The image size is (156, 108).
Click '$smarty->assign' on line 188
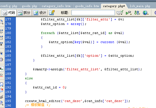coord(48,69)
